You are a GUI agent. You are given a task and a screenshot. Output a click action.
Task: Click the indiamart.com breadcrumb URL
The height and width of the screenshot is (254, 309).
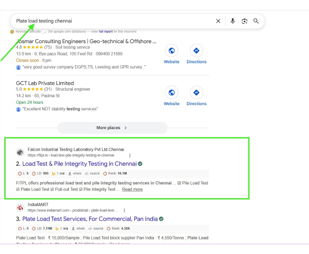coord(73,211)
